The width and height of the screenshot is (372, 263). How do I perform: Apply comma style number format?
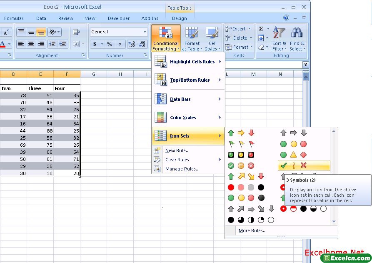pos(120,44)
